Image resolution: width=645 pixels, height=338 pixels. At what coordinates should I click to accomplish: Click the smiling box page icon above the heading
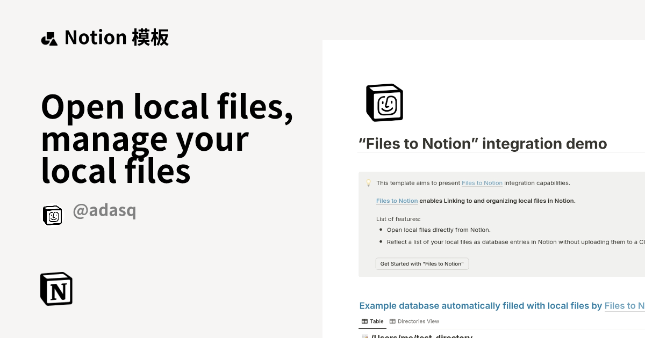(384, 102)
